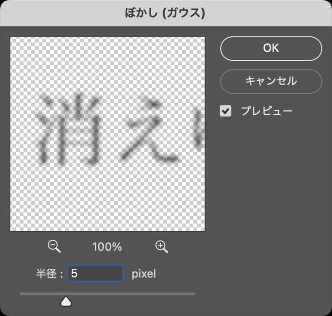Click the right end of the radius slider track
The height and width of the screenshot is (316, 332).
[x=193, y=294]
